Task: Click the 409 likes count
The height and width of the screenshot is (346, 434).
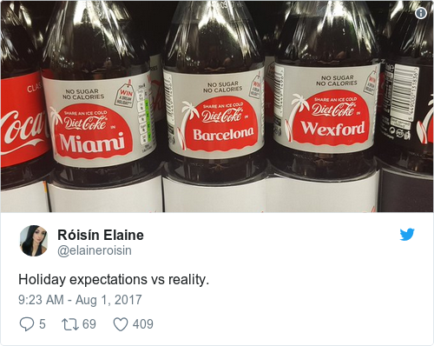Action: pos(143,324)
